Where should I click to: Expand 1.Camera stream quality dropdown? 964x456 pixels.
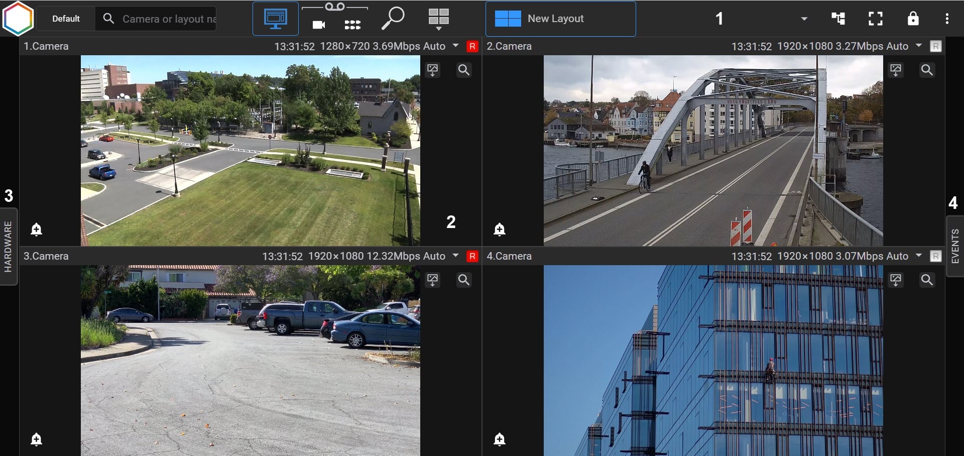pyautogui.click(x=455, y=46)
